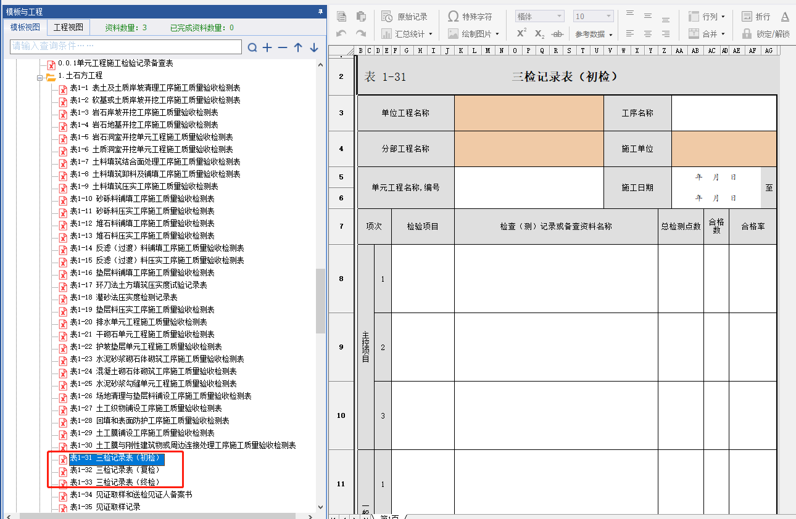Click the underlined A font style icon
Image resolution: width=796 pixels, height=519 pixels.
(785, 17)
